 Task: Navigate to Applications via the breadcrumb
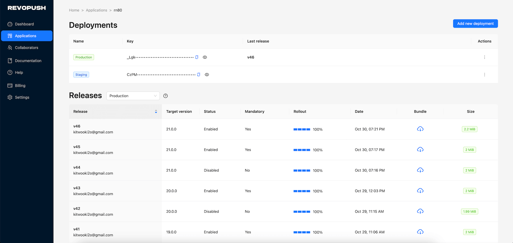tap(96, 10)
